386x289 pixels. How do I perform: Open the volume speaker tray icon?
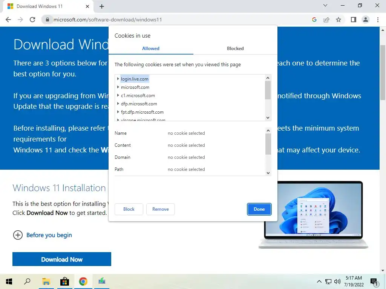(337, 281)
